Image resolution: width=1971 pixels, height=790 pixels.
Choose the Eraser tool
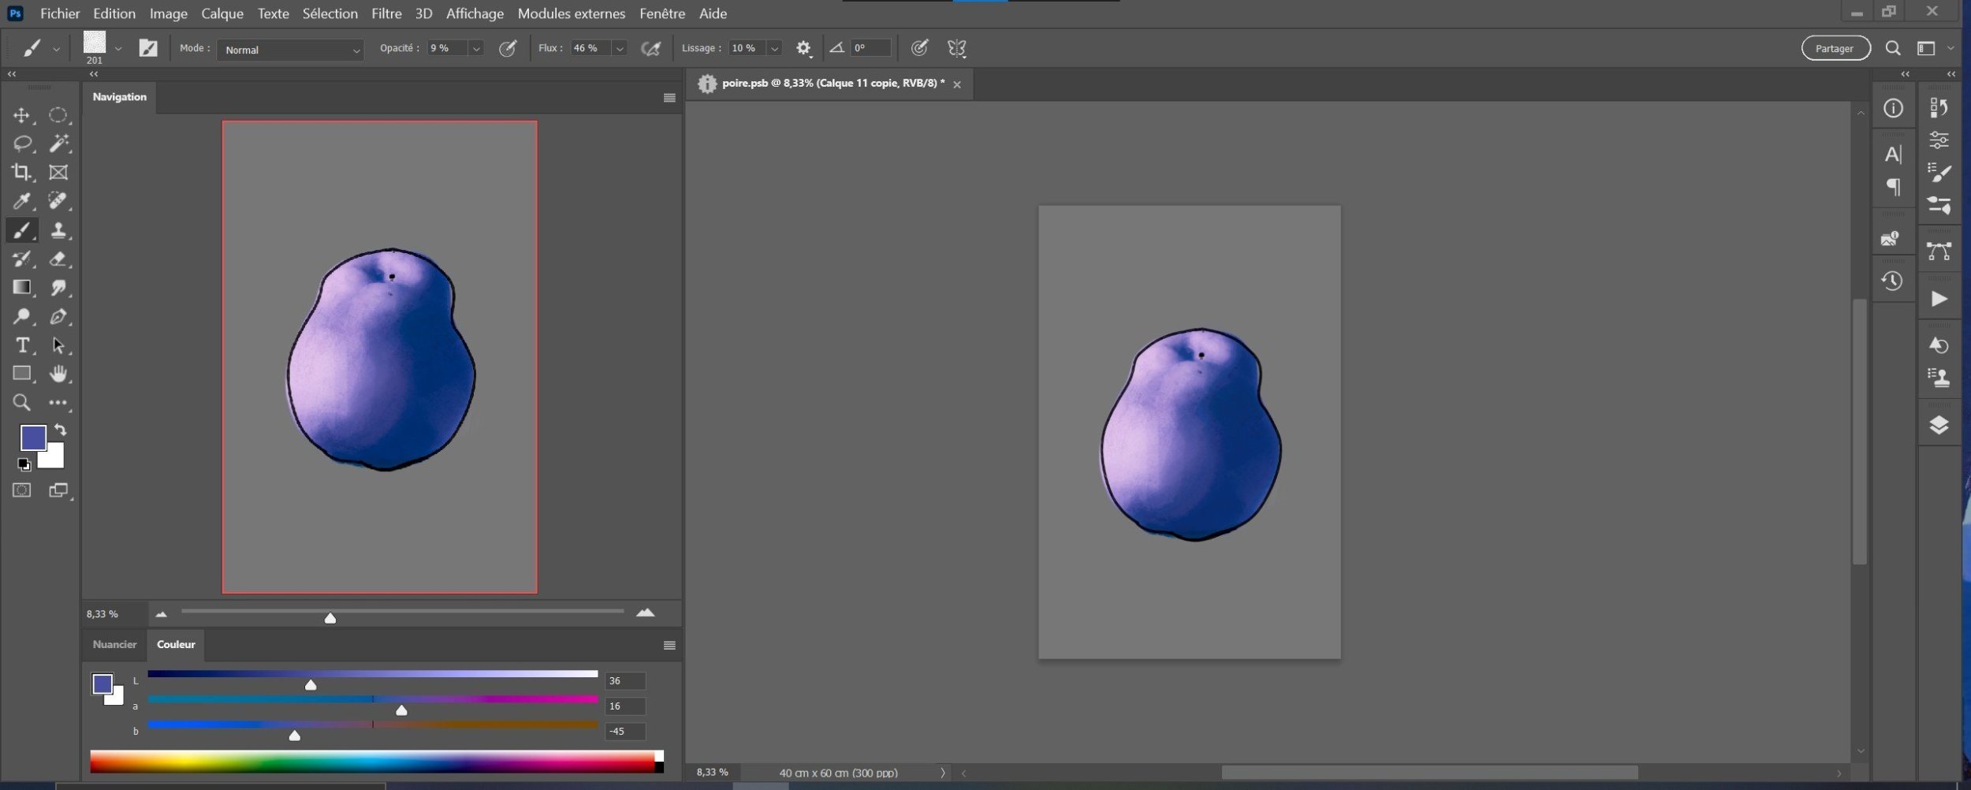pyautogui.click(x=58, y=259)
